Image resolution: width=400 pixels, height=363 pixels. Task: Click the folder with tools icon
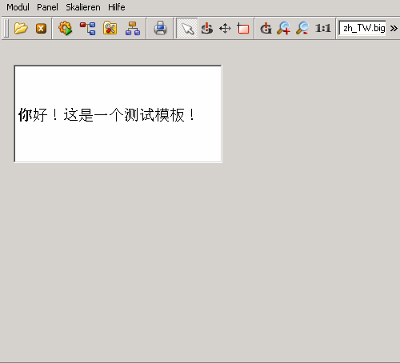click(x=110, y=28)
